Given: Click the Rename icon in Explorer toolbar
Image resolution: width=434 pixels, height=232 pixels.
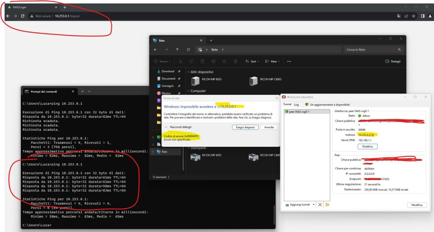Looking at the screenshot, I should (x=214, y=61).
